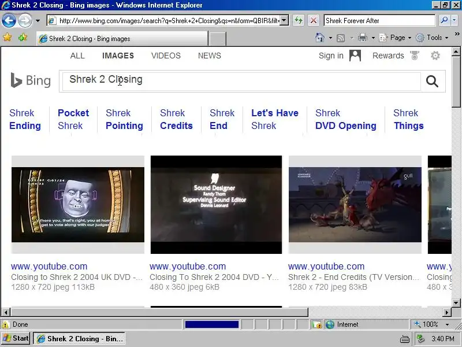
Task: Choose the Shrek Things suggestion
Action: point(409,119)
